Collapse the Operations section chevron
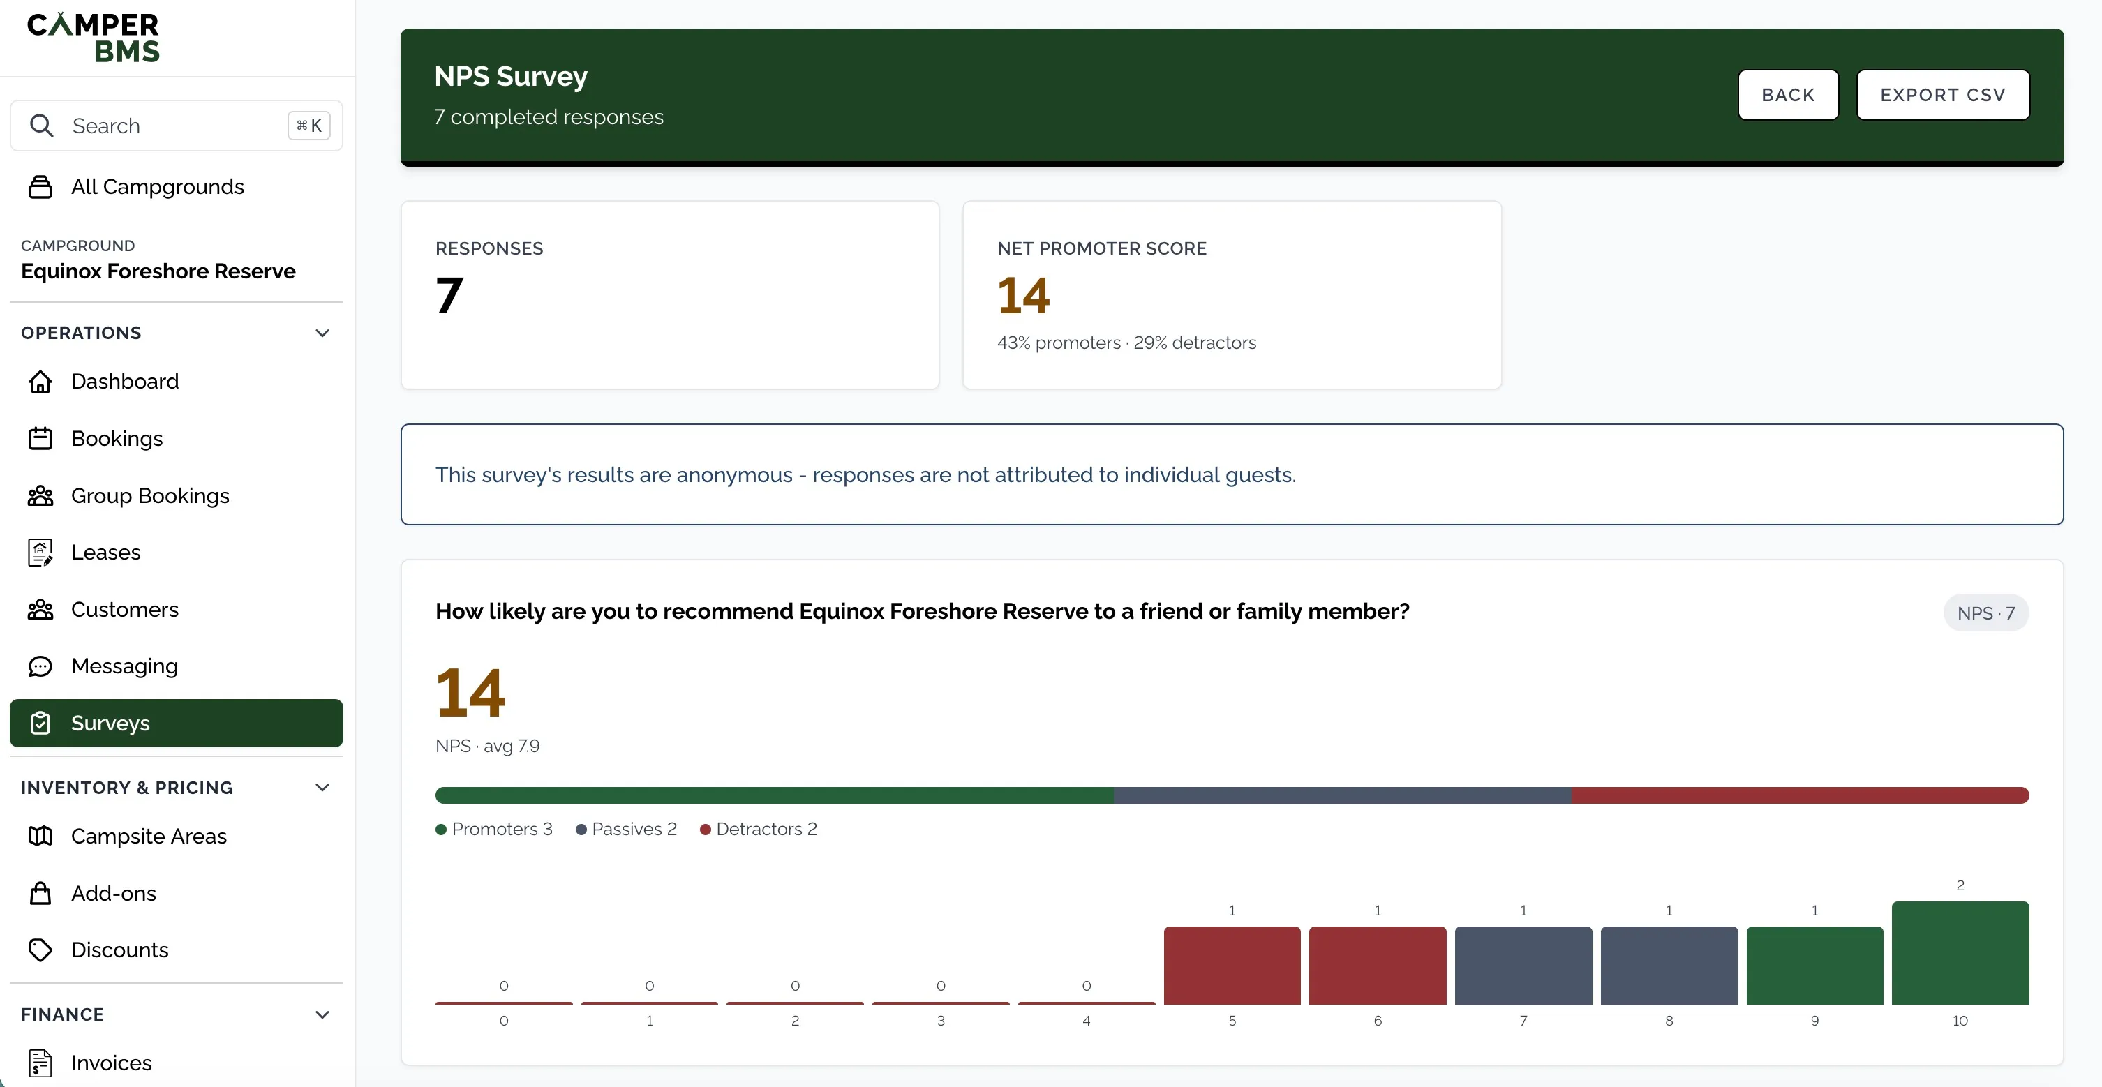2102x1087 pixels. [322, 333]
